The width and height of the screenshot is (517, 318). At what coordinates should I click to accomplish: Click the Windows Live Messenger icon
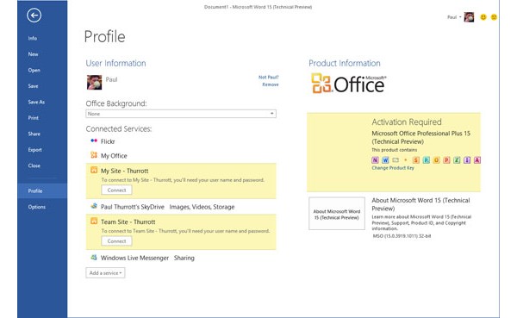pos(94,258)
